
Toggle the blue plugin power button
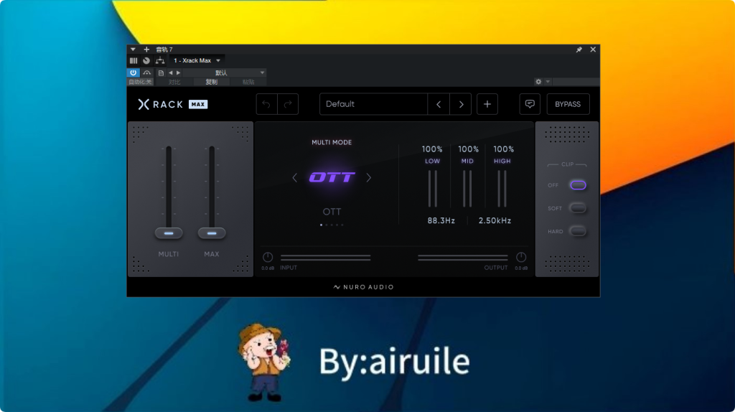tap(133, 72)
